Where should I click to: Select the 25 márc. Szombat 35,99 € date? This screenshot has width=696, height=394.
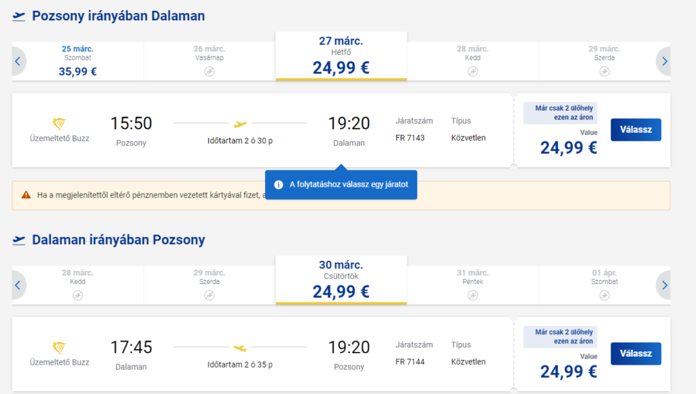click(77, 60)
